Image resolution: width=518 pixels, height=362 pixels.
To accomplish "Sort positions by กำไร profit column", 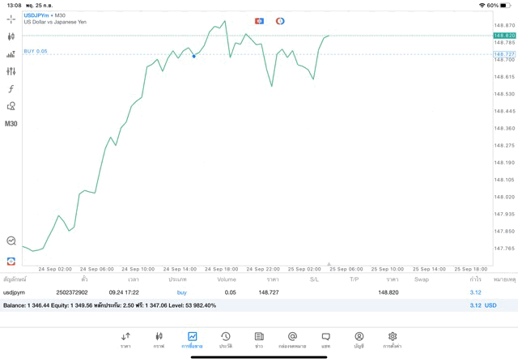I will click(475, 279).
